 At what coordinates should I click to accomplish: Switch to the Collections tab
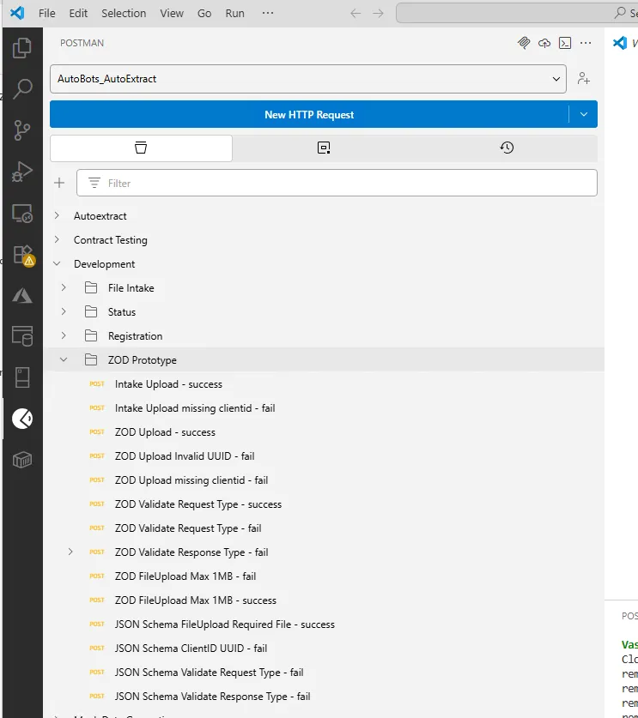coord(141,148)
